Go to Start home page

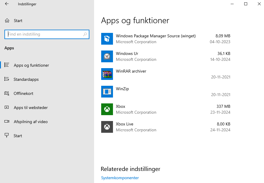[x=18, y=21]
